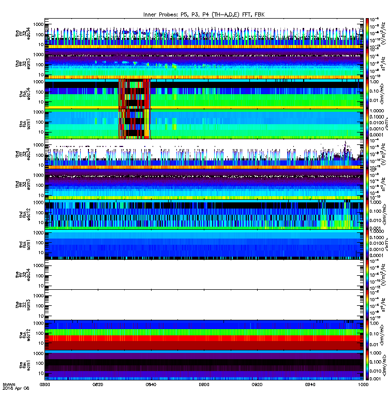Click the "tha fbk scm1" panel label

click(25, 124)
